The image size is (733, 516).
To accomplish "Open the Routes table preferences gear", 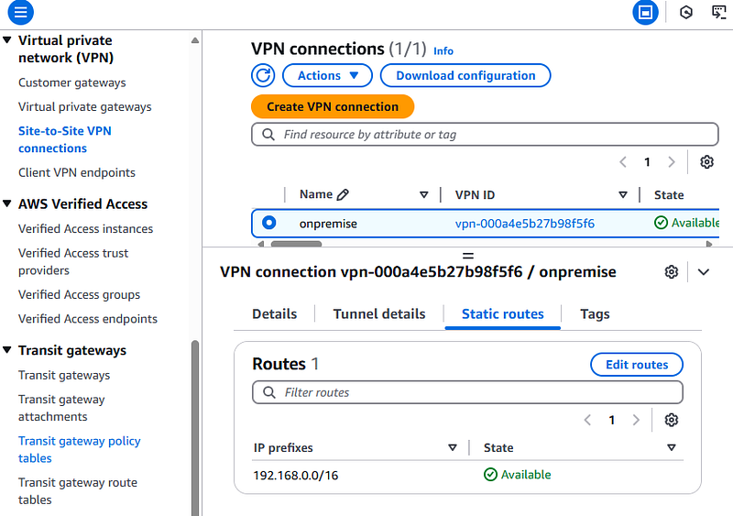I will (x=672, y=420).
